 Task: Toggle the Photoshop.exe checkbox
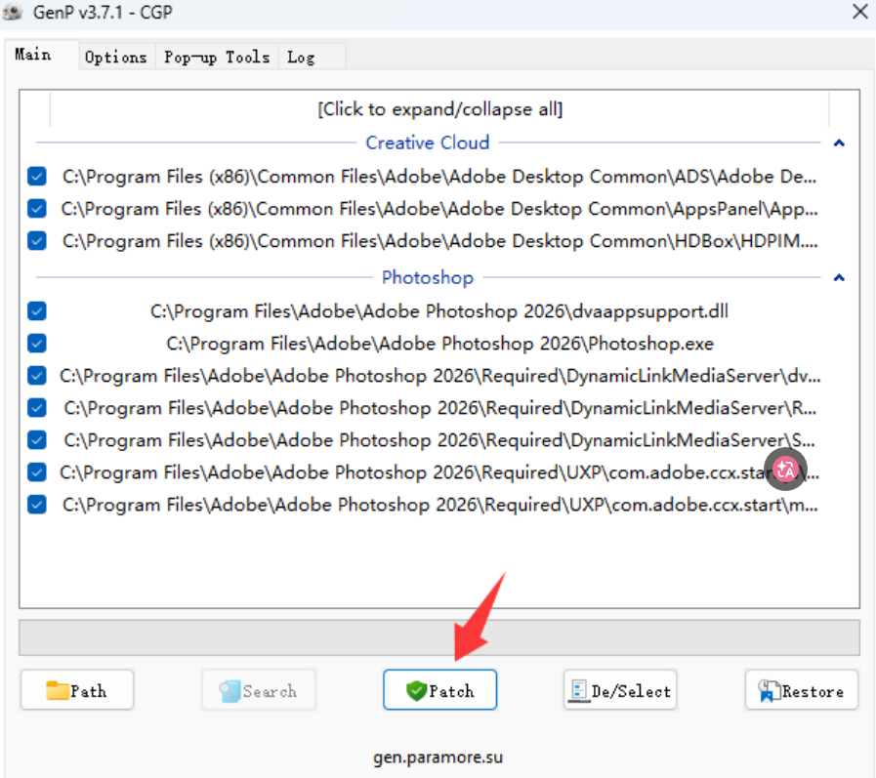tap(37, 344)
